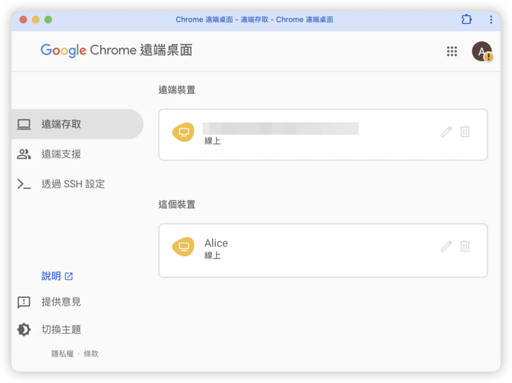The width and height of the screenshot is (512, 383).
Task: Click the terminal prompt icon for SSH
Action: [x=24, y=184]
